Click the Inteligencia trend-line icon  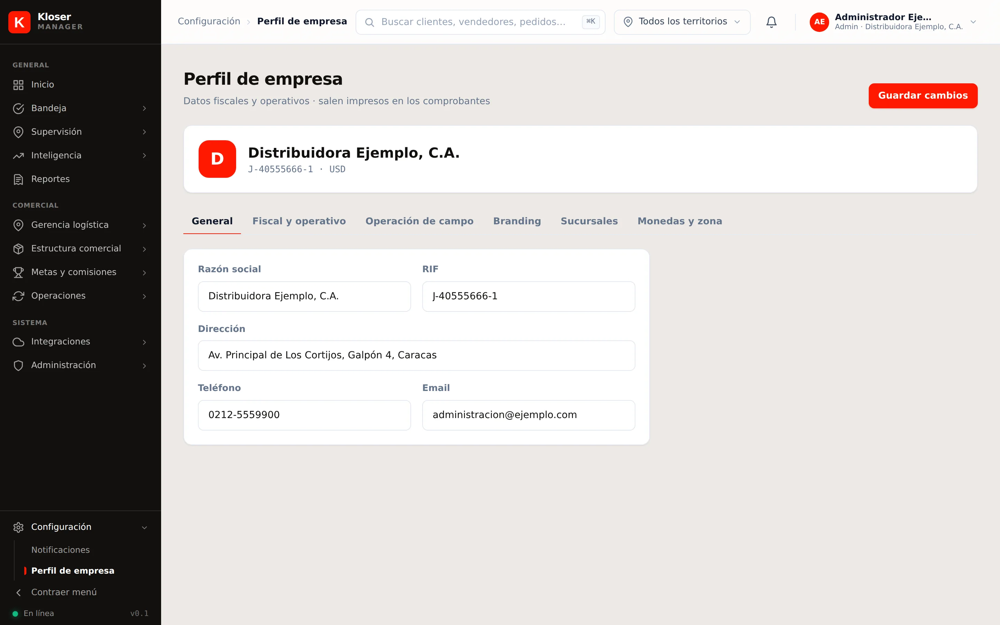[x=18, y=156]
